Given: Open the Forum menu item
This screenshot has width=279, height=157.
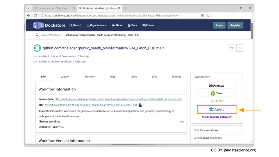Looking at the screenshot, I should [148, 25].
